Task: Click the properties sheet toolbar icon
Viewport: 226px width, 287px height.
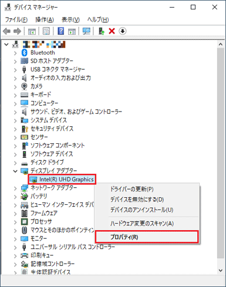Action: 46,31
